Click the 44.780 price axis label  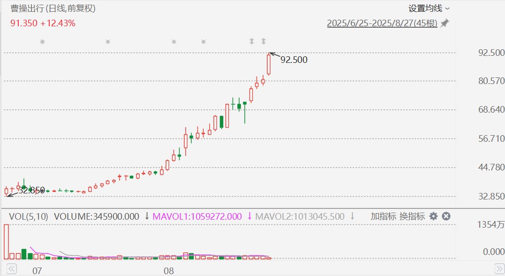tap(491, 168)
